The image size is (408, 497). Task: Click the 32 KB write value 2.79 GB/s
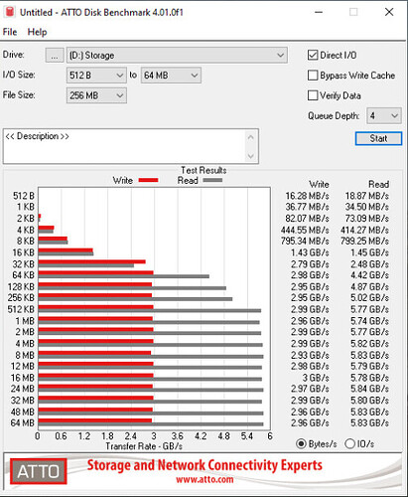pos(310,264)
